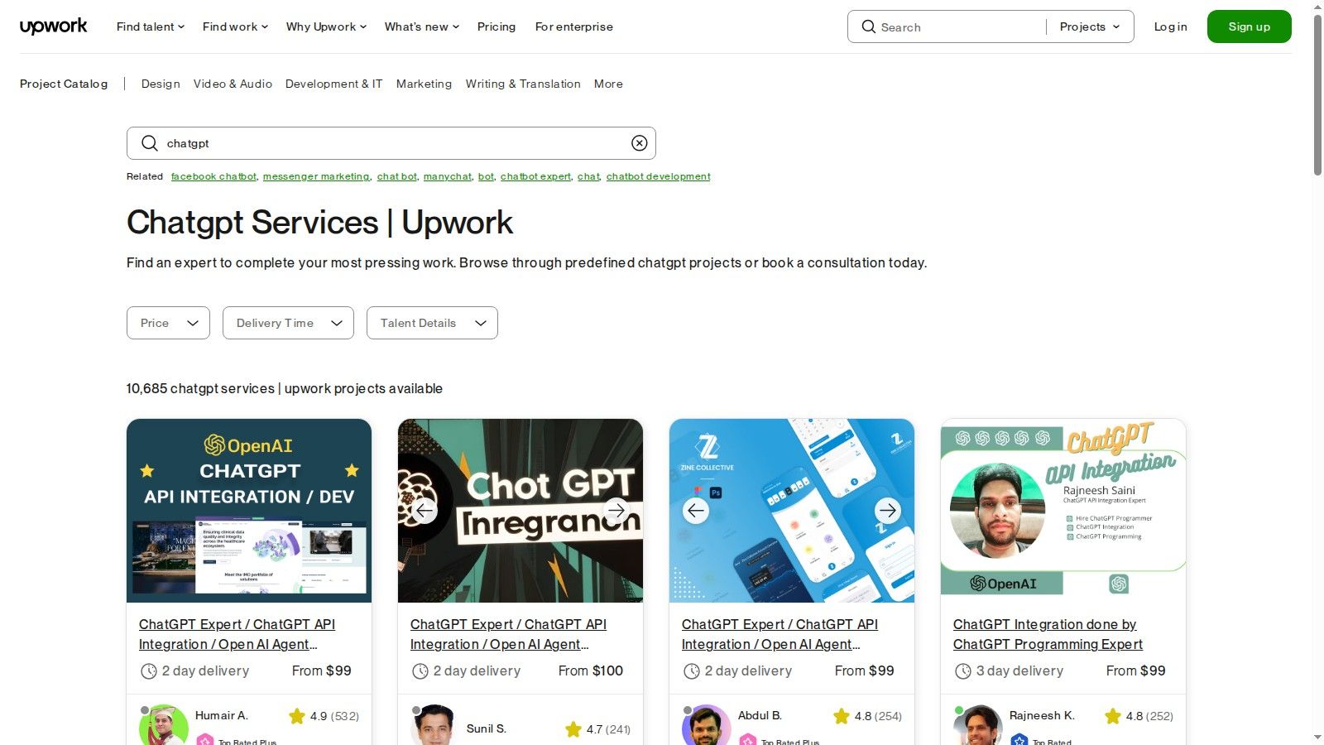This screenshot has height=745, width=1324.
Task: Show next image on the Zine Collective card
Action: (888, 511)
